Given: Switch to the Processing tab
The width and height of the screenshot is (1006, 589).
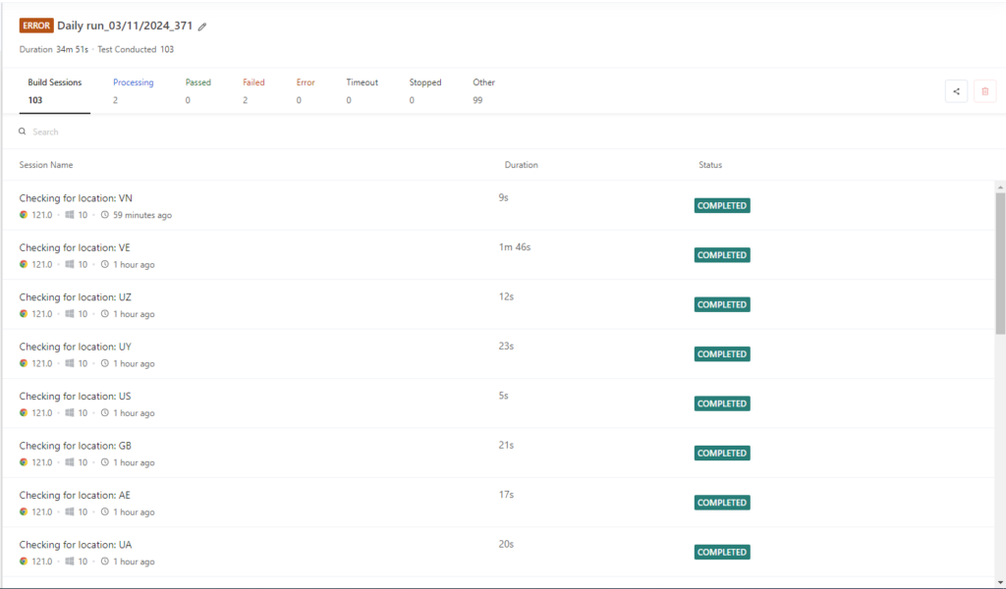Looking at the screenshot, I should point(133,90).
